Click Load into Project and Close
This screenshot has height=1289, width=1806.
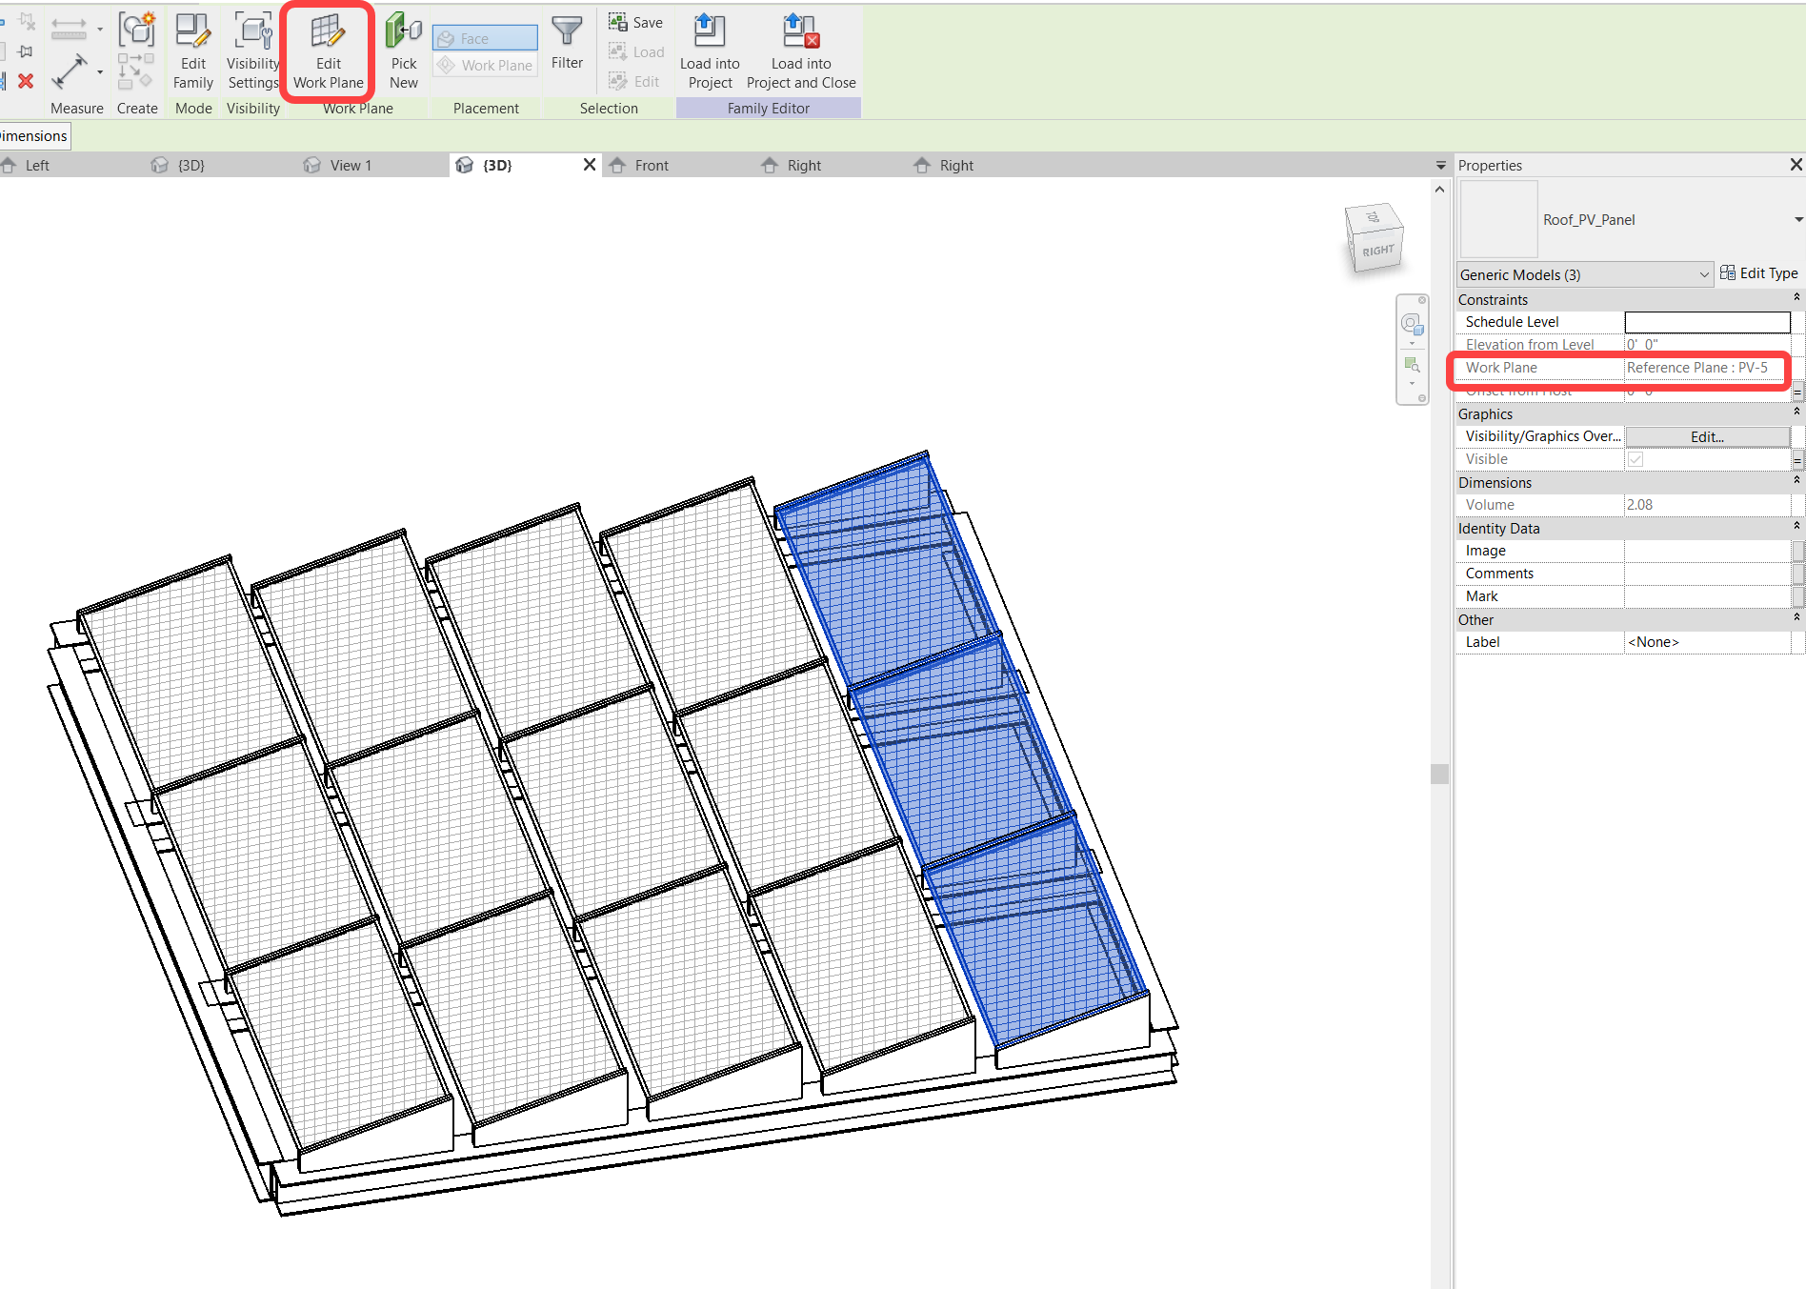tap(800, 52)
